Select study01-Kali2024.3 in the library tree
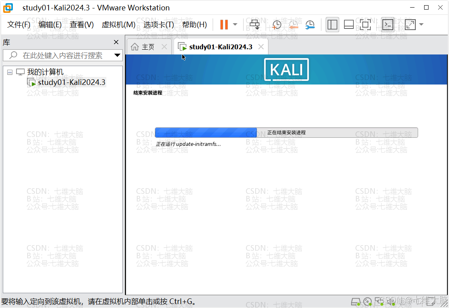449x308 pixels. coord(71,82)
